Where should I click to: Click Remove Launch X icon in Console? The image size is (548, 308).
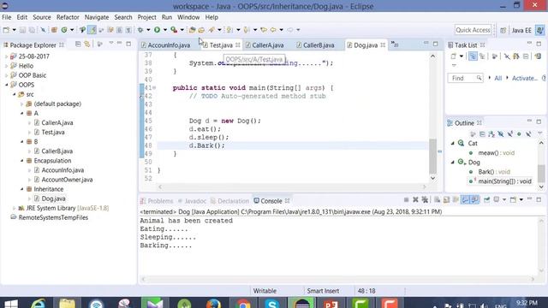coord(415,199)
